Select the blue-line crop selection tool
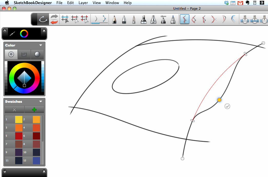 (x=65, y=19)
